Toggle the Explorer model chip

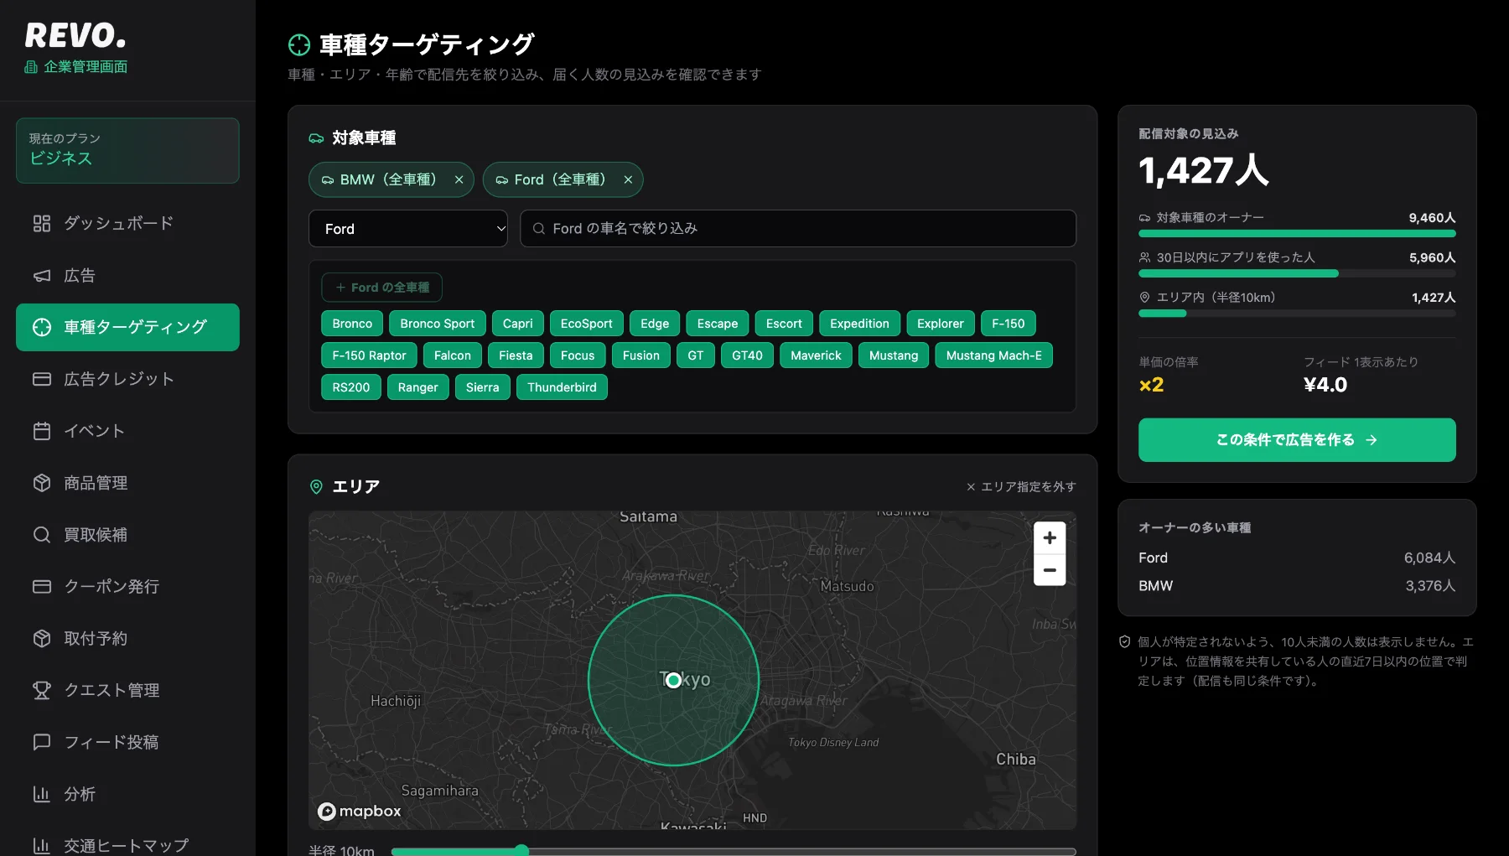(940, 324)
